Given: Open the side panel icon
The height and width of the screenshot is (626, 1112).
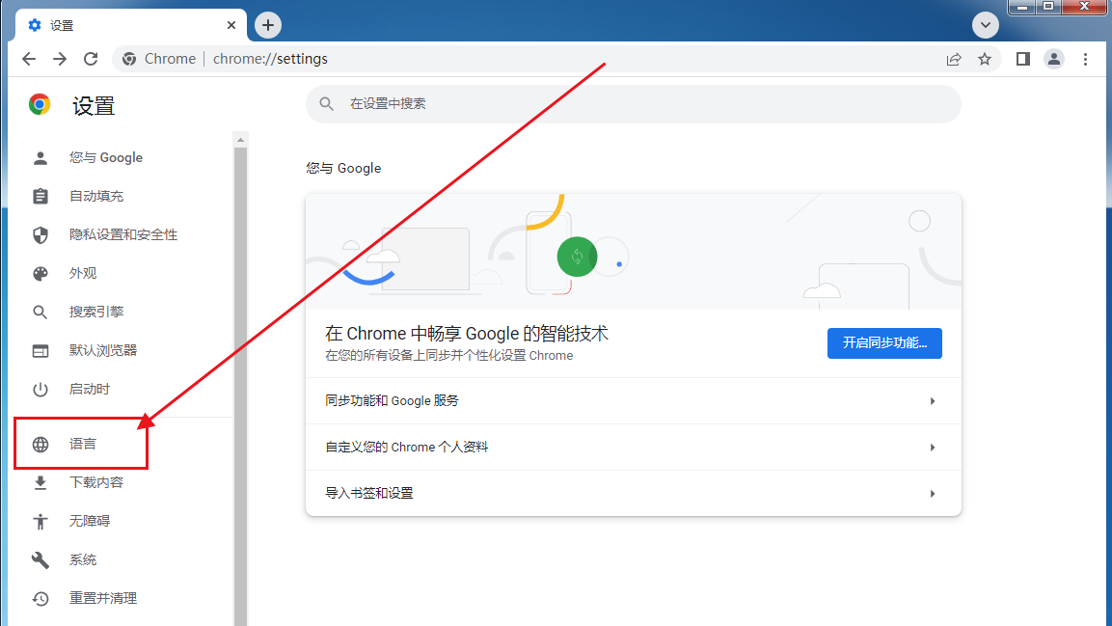Looking at the screenshot, I should point(1022,59).
